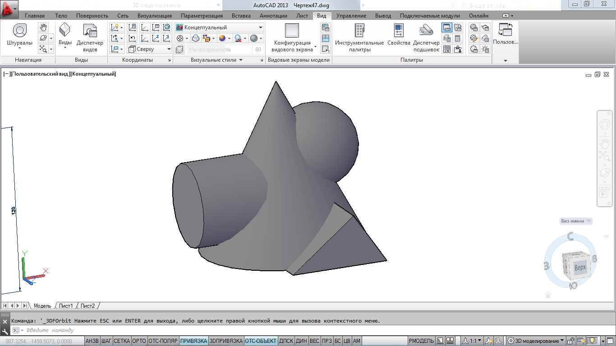Open the 3D modeling workspace dropdown in status bar

pos(536,341)
